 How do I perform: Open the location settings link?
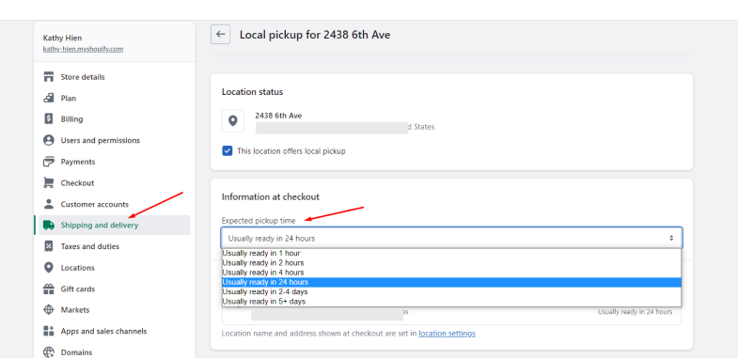[x=447, y=333]
